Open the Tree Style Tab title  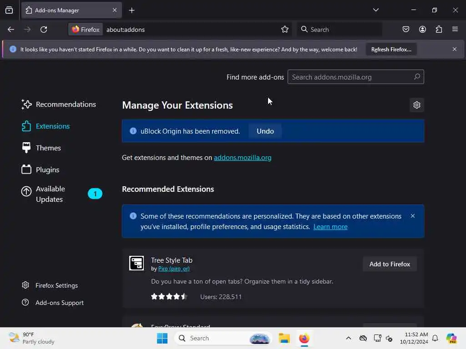(x=172, y=260)
